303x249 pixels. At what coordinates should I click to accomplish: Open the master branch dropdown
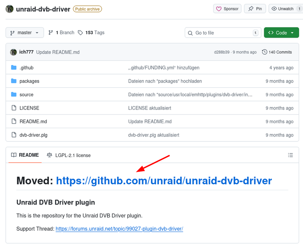(x=25, y=33)
